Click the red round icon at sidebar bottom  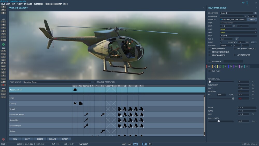coord(3,139)
